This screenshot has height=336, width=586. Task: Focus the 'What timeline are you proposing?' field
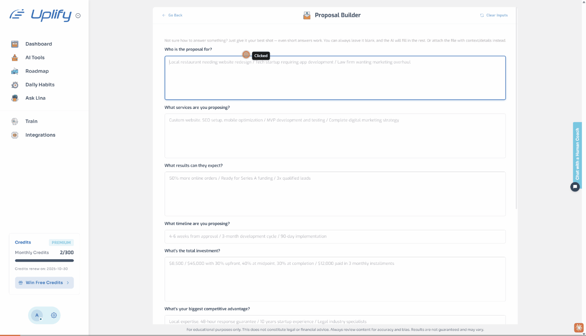(335, 237)
